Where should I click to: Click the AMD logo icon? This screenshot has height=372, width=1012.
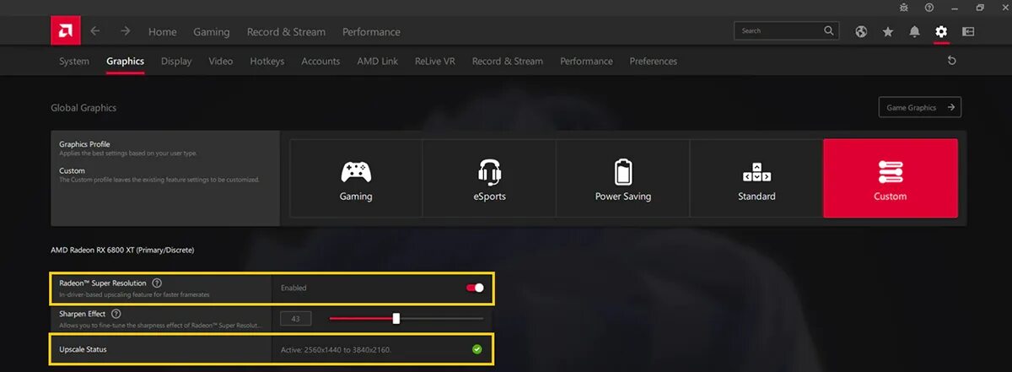pyautogui.click(x=65, y=31)
